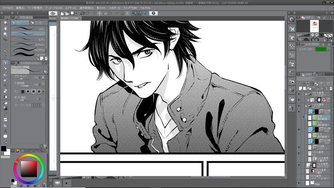The height and width of the screenshot is (188, 334).
Task: Choose the 丸ペン sub tool
Action: click(28, 39)
